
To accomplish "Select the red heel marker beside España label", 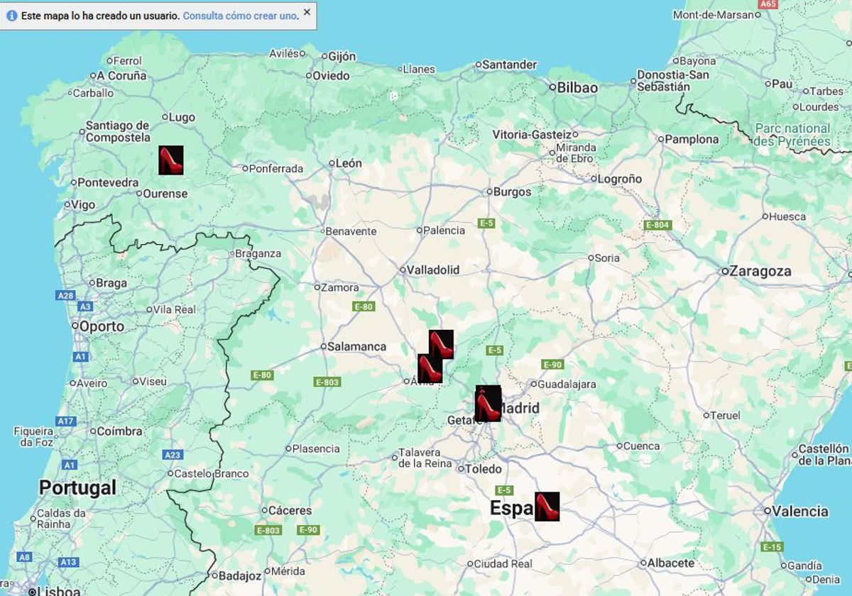I will click(x=547, y=507).
